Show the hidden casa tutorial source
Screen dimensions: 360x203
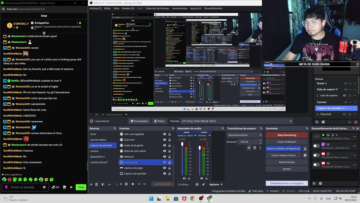pyautogui.click(x=165, y=162)
